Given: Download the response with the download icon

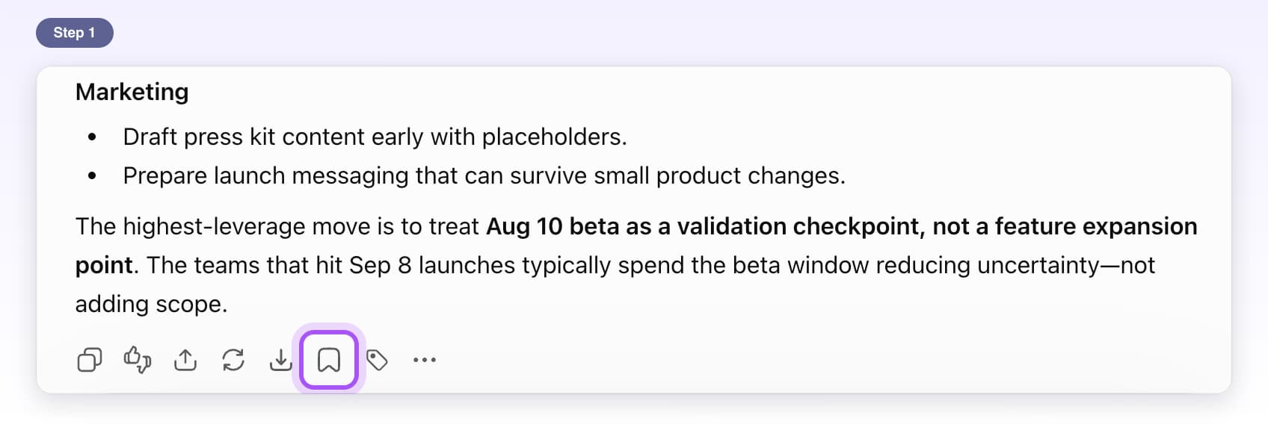Looking at the screenshot, I should tap(280, 360).
